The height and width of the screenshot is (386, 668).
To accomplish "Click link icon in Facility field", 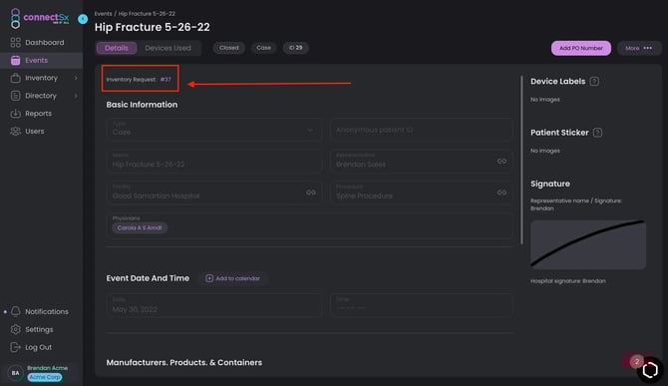I will (x=311, y=193).
